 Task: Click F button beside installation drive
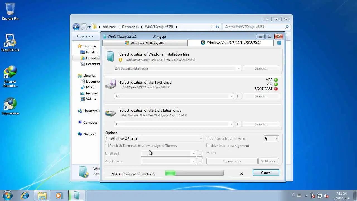(238, 124)
